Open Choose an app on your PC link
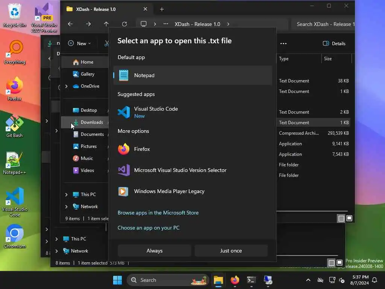 point(148,228)
